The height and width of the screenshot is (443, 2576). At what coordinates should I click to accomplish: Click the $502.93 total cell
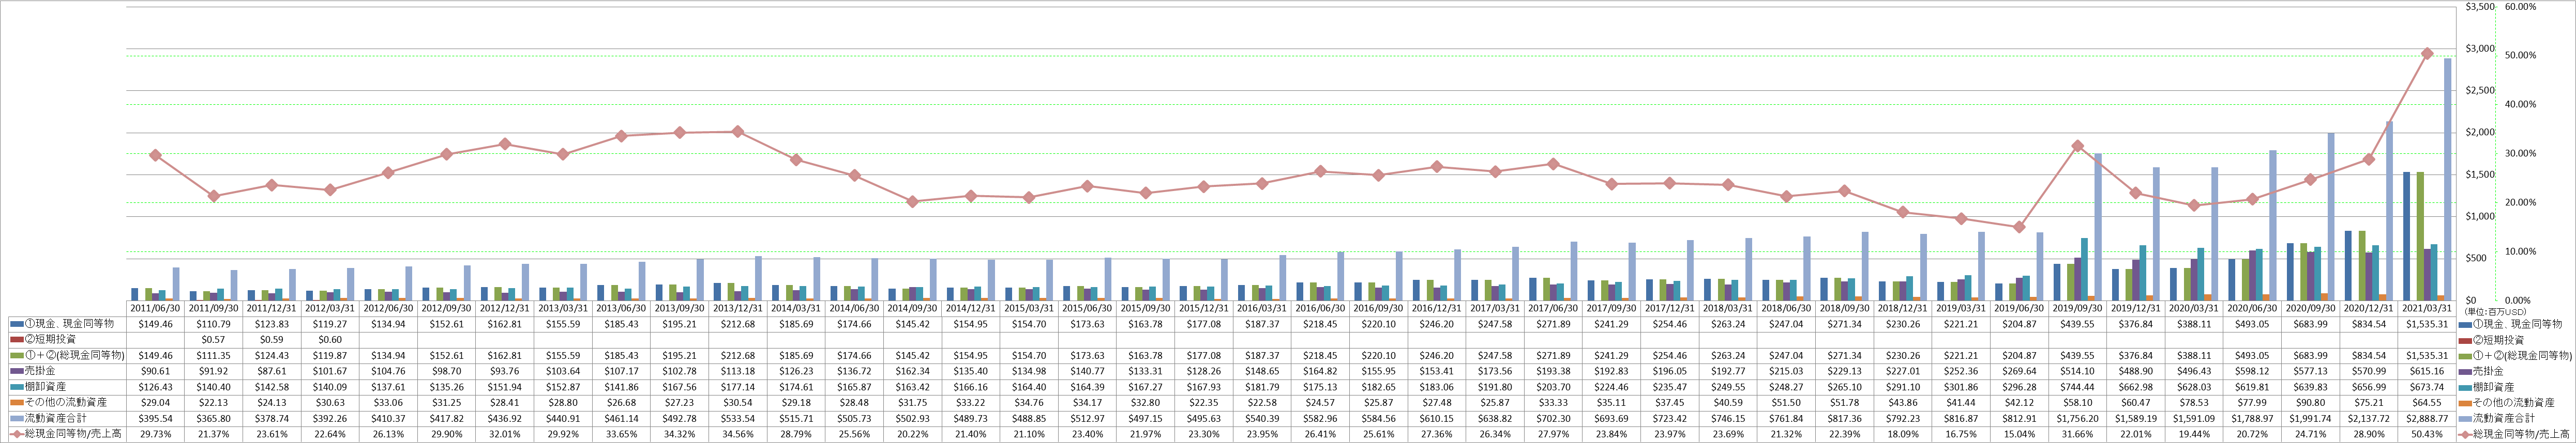click(x=912, y=418)
